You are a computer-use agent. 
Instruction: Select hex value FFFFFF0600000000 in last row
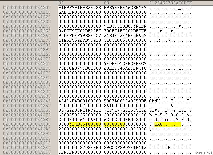click(79, 152)
